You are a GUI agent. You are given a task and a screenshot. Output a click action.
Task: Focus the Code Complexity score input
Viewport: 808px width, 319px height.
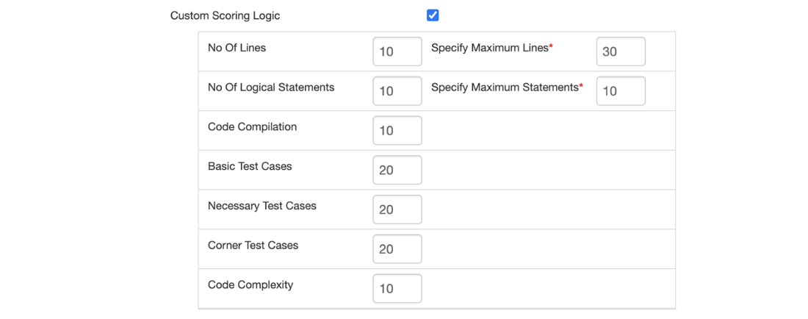point(397,289)
